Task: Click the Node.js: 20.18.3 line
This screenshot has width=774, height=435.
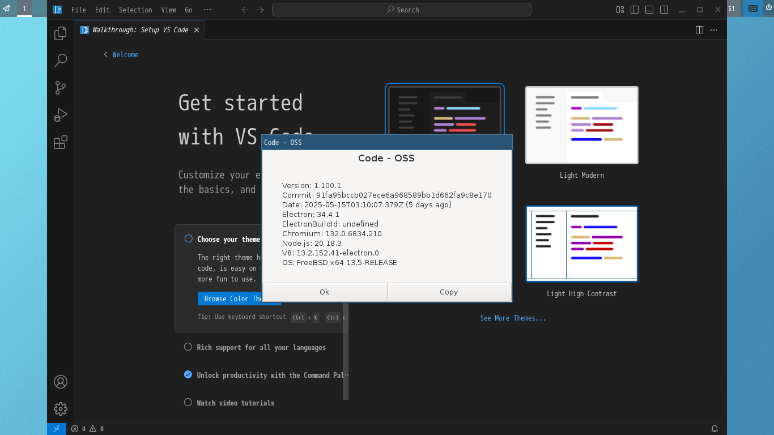Action: [312, 244]
